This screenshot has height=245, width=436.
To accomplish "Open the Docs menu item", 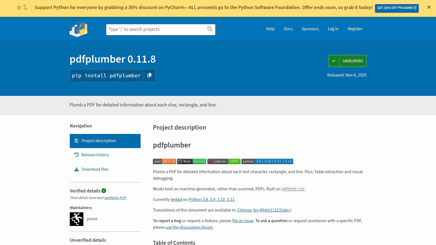I will [x=288, y=29].
